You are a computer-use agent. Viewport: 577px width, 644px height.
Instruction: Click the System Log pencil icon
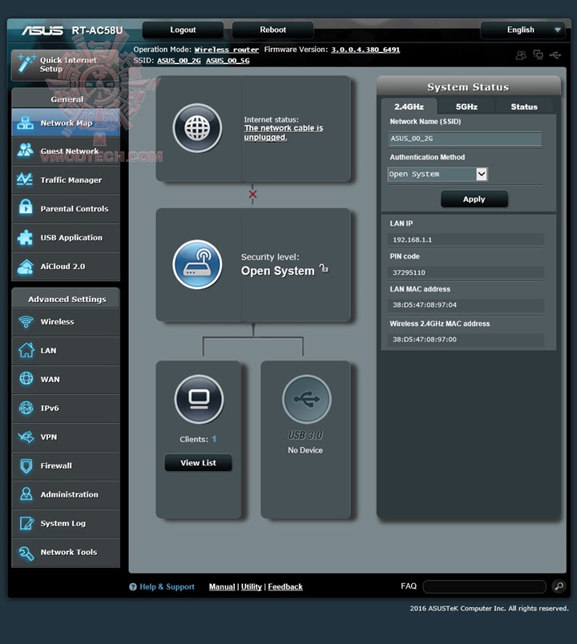pos(26,523)
